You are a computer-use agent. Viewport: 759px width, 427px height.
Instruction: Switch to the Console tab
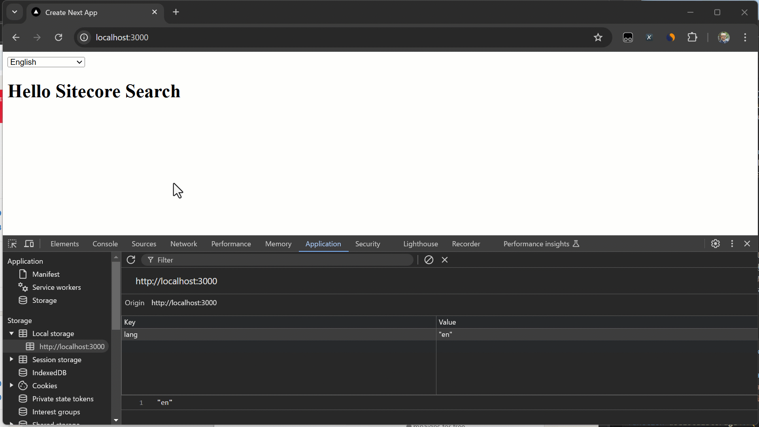click(105, 244)
